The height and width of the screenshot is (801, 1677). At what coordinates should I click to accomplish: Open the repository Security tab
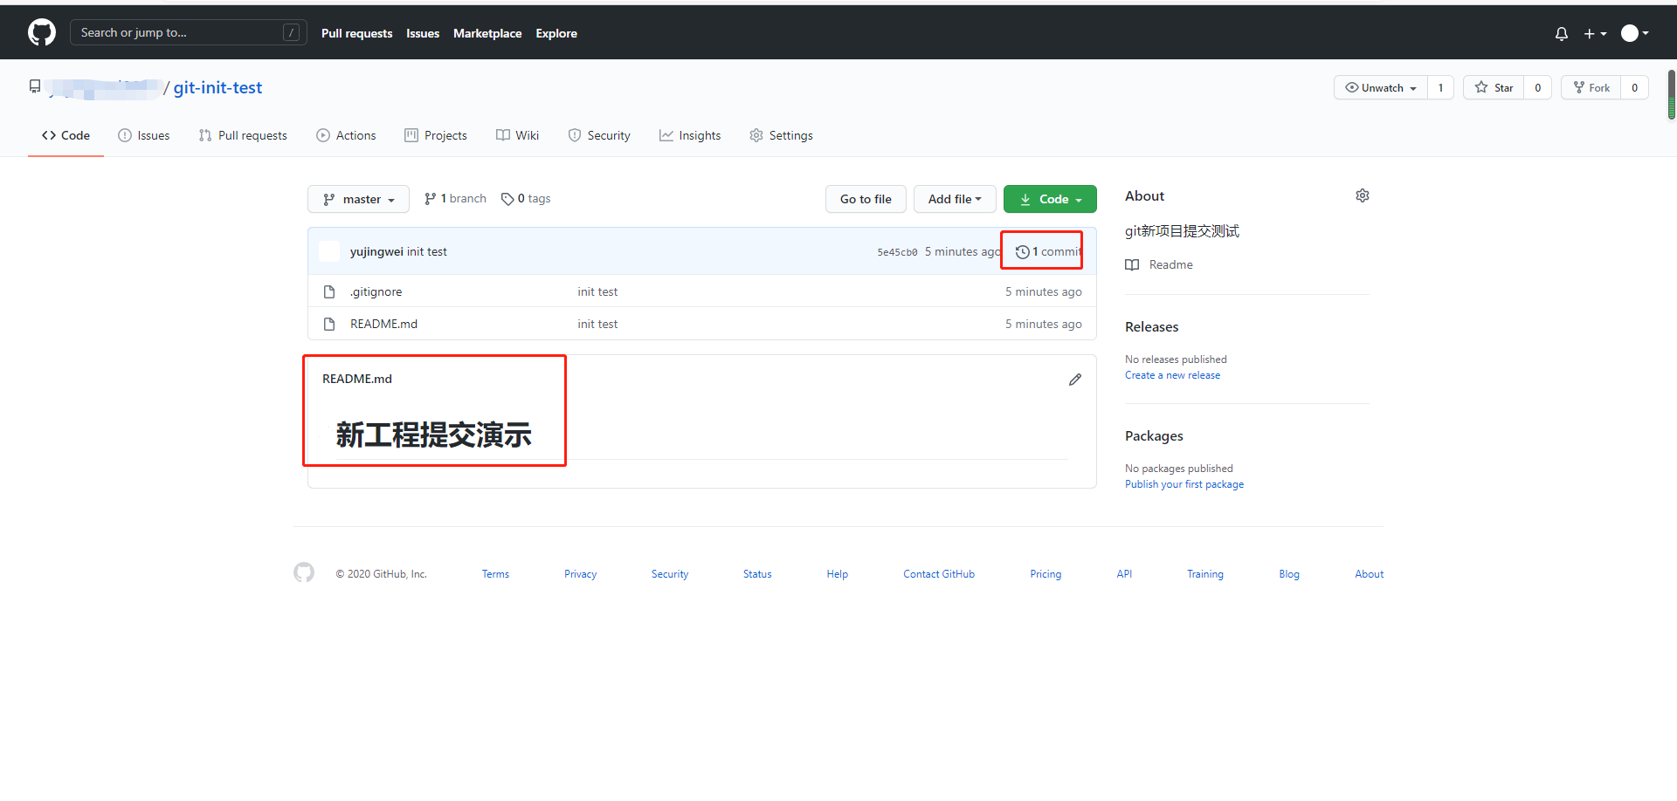[599, 135]
